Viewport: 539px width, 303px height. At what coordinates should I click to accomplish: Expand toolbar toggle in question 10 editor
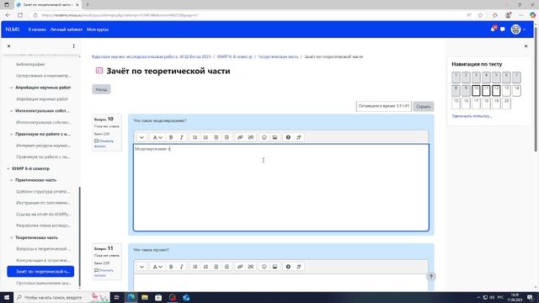pyautogui.click(x=141, y=137)
